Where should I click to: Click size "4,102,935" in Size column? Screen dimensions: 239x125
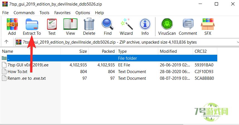click(x=78, y=65)
